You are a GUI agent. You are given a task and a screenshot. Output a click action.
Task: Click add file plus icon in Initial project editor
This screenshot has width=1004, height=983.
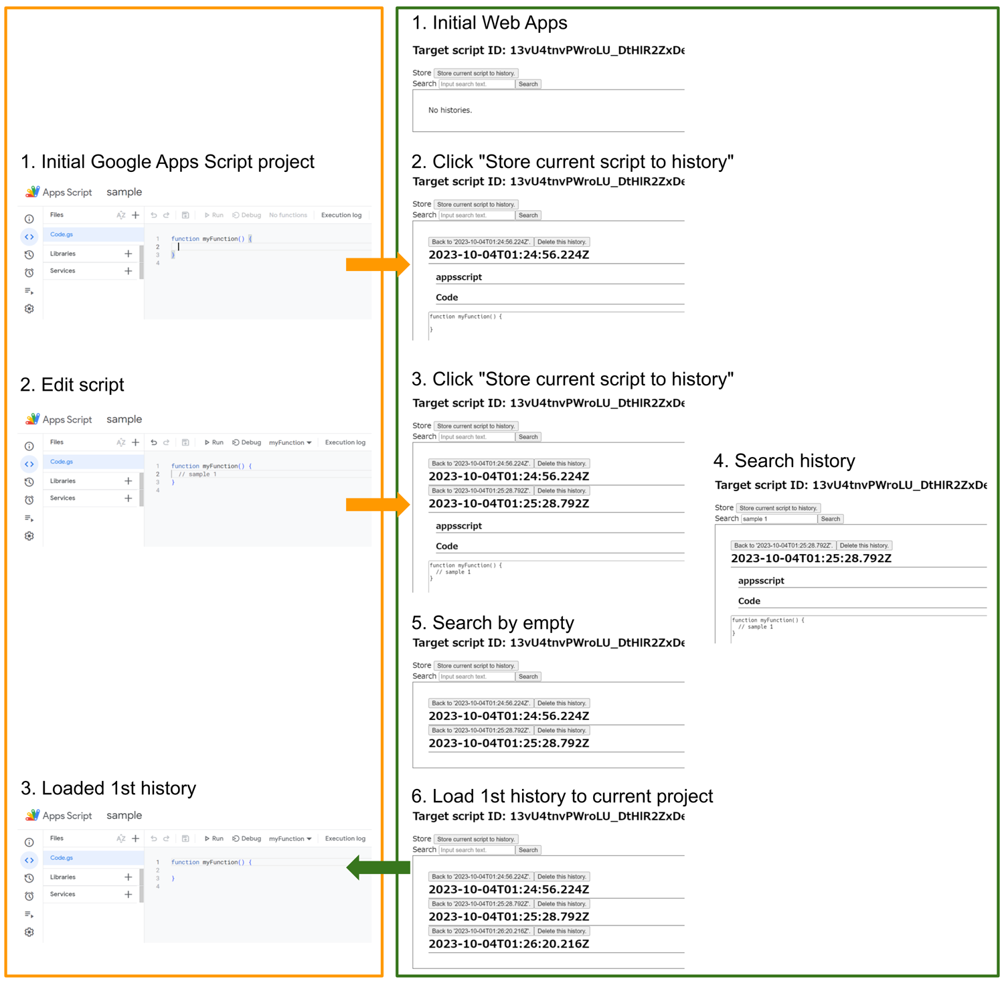point(135,215)
